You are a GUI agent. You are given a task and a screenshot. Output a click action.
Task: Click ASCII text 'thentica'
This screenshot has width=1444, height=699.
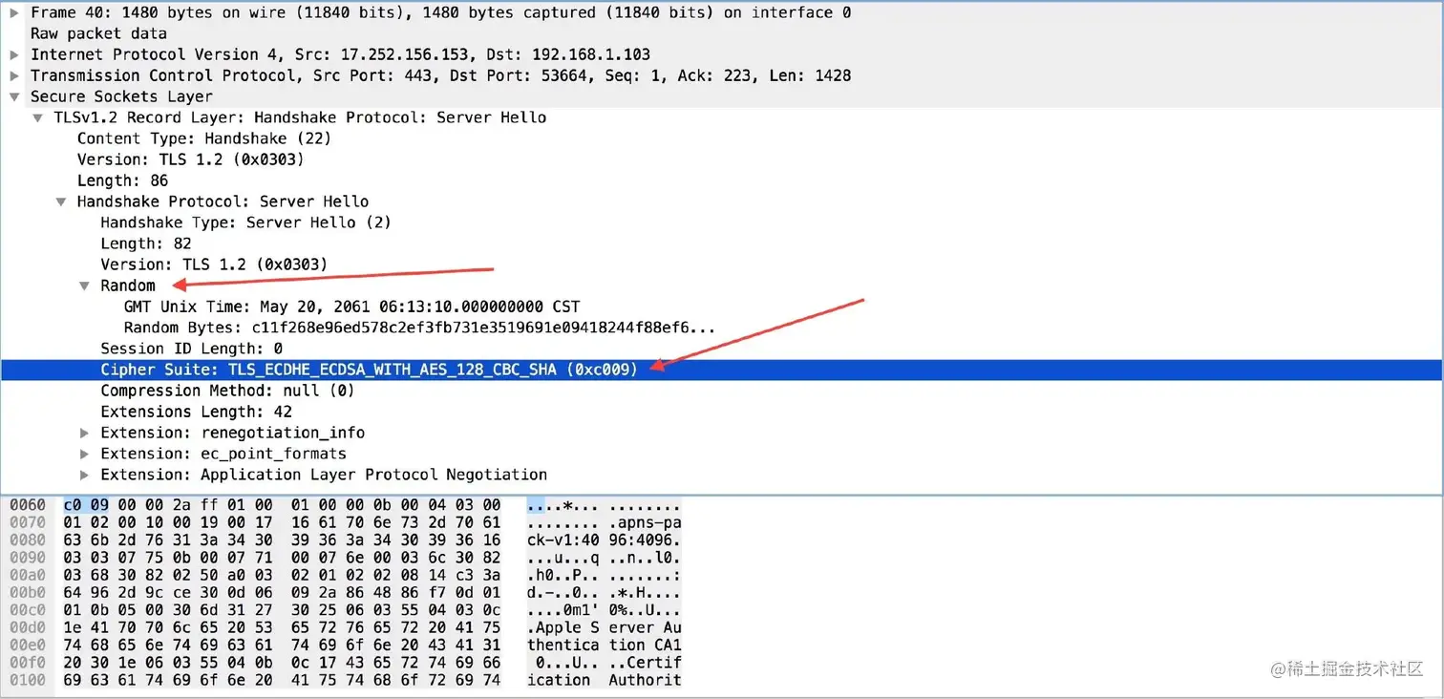[x=563, y=645]
